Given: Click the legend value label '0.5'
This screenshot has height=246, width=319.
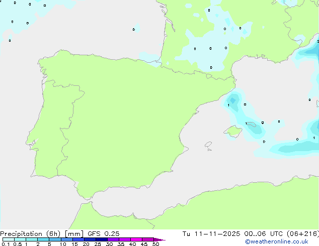Looking at the screenshot, I should tap(18, 244).
